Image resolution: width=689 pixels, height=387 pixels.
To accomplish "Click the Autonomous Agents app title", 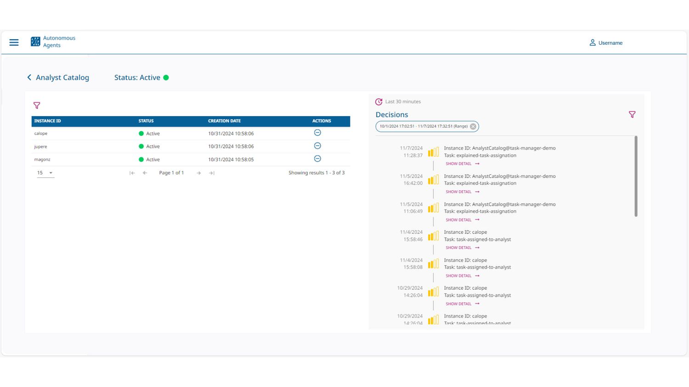I will coord(59,41).
